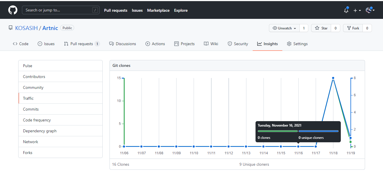View forks count of 0 in header
The image size is (383, 178).
tap(367, 28)
